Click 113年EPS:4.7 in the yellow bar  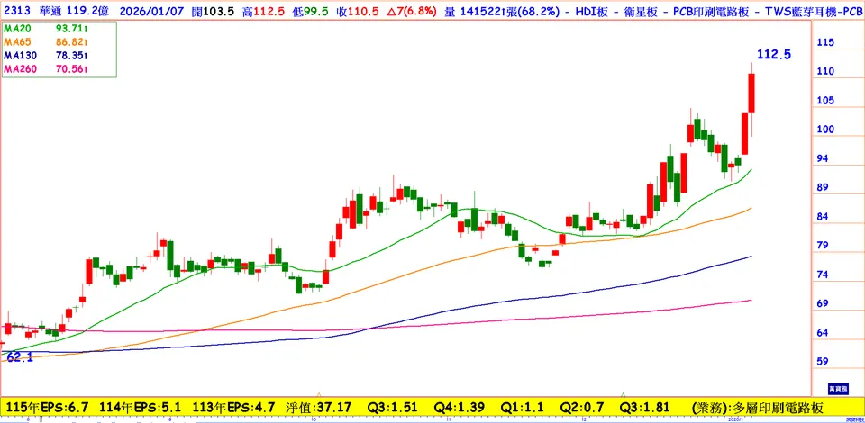click(234, 408)
